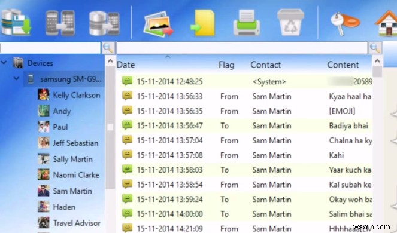
Task: Select message 'Badiya bhai'
Action: tap(348, 125)
